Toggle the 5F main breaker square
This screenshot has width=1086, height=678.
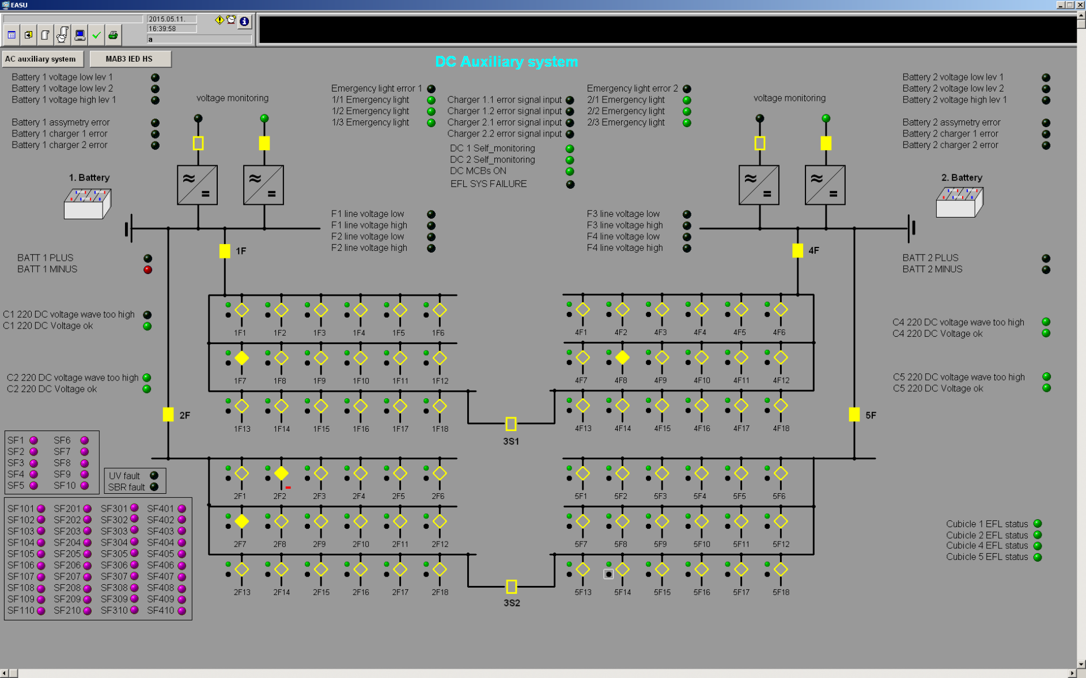854,414
